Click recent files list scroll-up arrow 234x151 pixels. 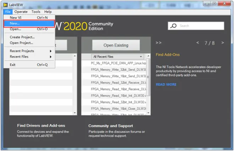tap(148, 56)
